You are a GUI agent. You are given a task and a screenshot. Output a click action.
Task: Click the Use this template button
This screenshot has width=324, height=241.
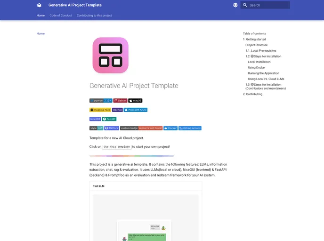[117, 147]
